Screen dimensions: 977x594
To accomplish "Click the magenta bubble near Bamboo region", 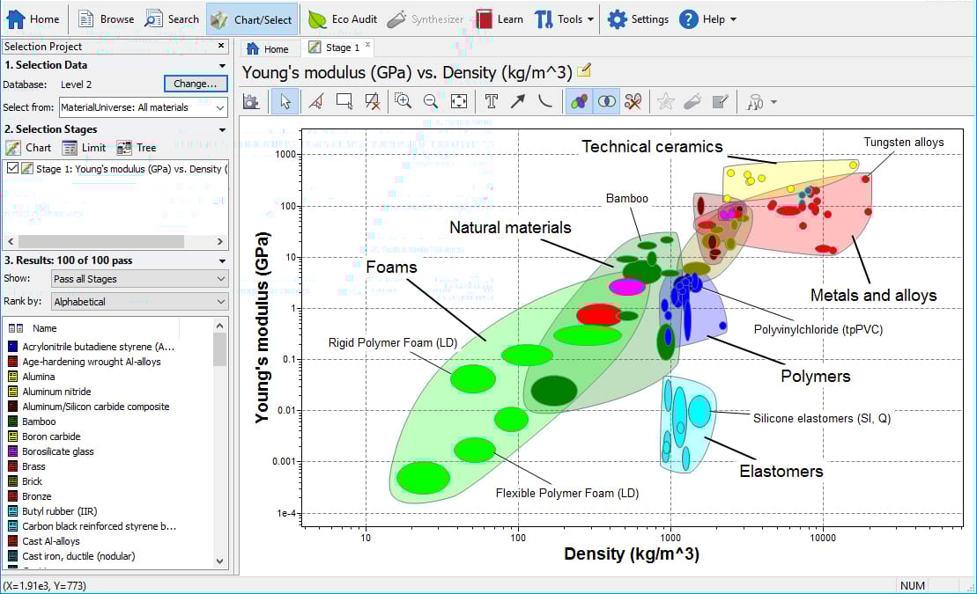I will [627, 286].
